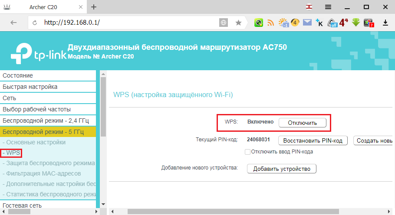Go back with the left arrow
Screen dimensions: 395x215
tap(13, 23)
